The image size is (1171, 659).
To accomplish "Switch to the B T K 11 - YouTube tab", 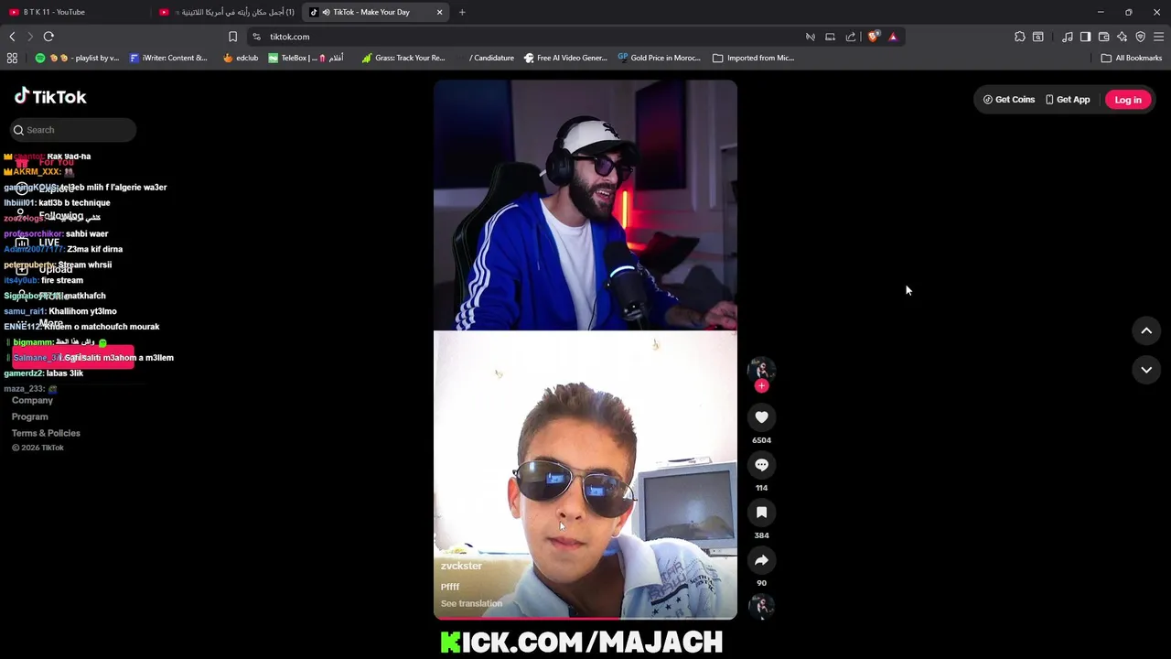I will tap(75, 12).
